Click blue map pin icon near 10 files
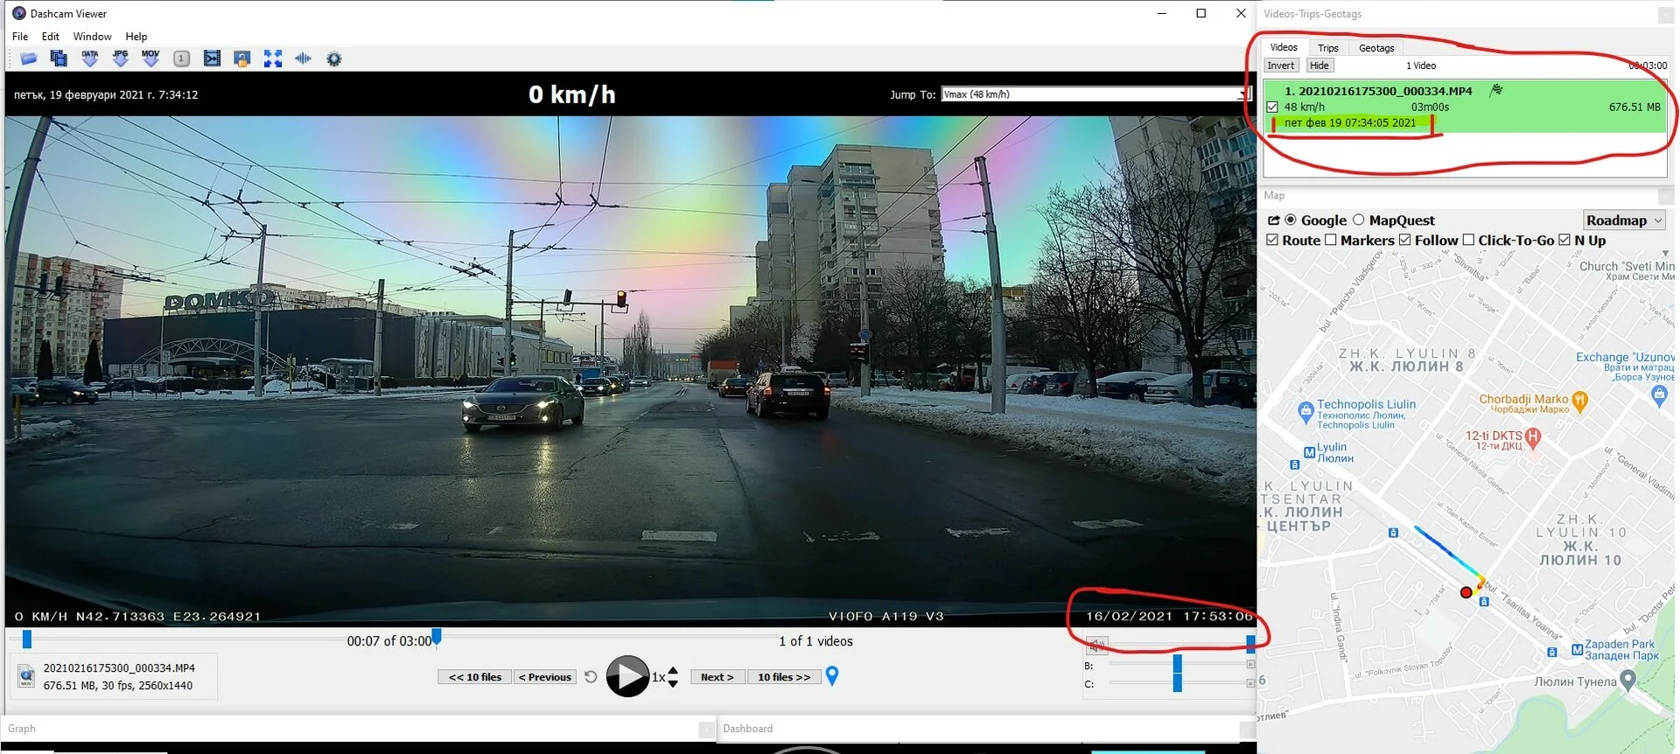1680x754 pixels. [x=832, y=676]
